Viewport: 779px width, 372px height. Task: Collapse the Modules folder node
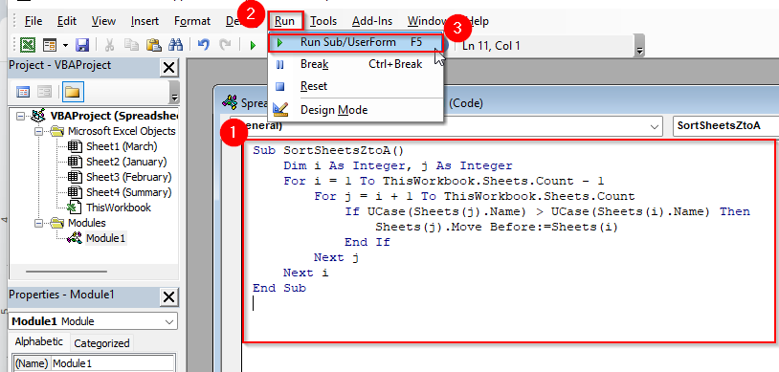coord(38,224)
